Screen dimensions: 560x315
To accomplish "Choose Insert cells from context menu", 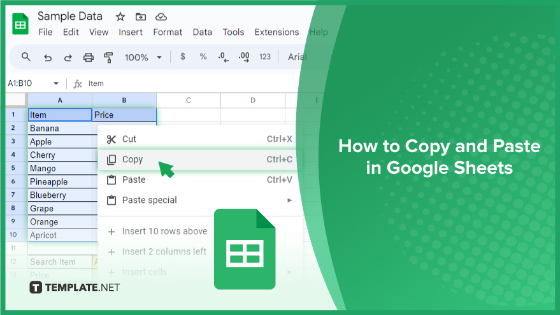I will pos(200,272).
